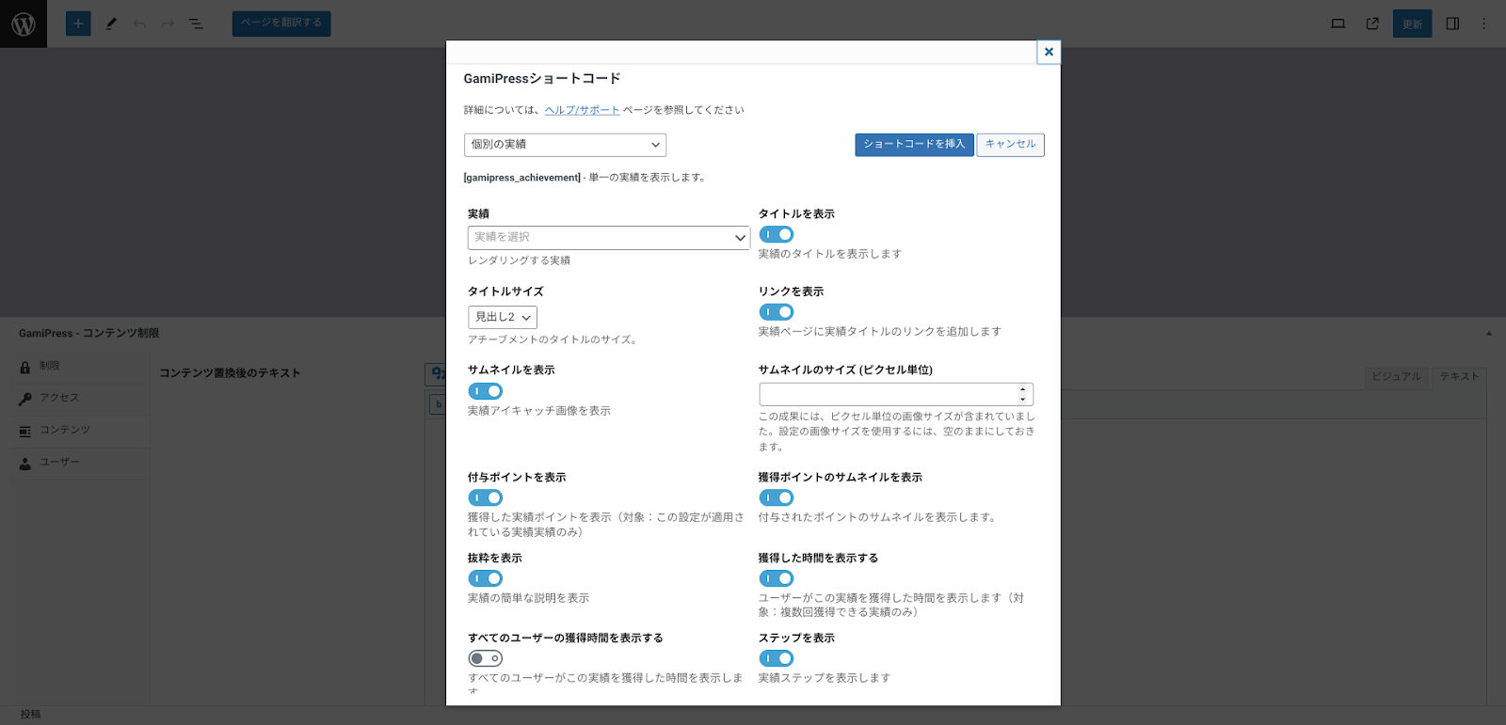Click the user icon beside ユーザー

[25, 463]
